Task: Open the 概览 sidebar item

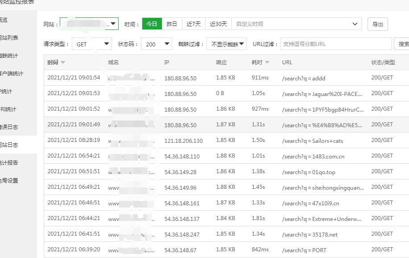Action: point(4,20)
